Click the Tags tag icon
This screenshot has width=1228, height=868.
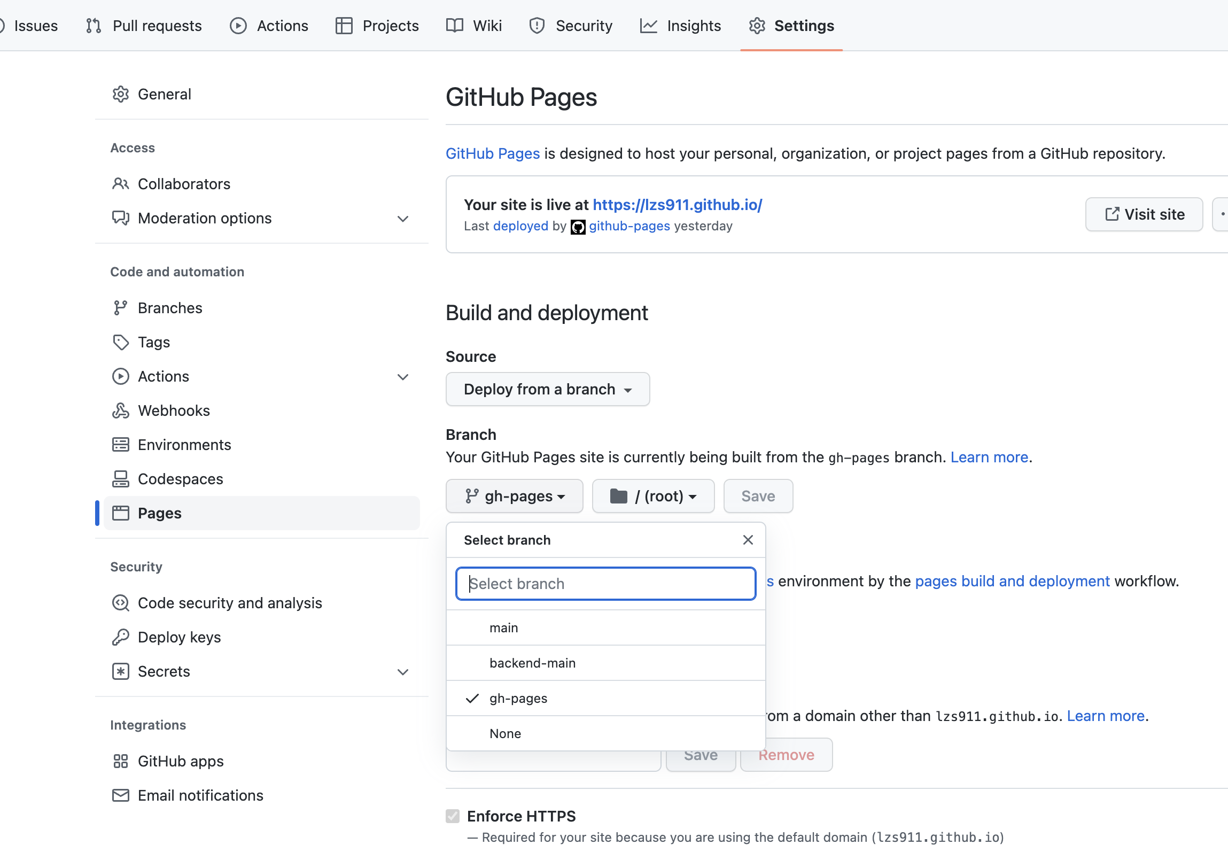pyautogui.click(x=121, y=342)
